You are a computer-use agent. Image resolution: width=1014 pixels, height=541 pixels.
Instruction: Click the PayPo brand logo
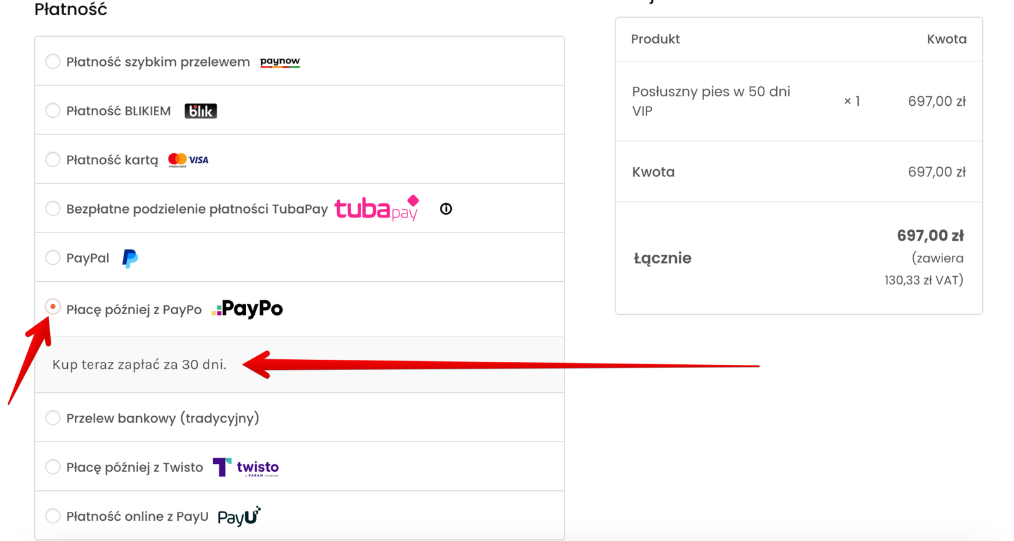coord(247,309)
